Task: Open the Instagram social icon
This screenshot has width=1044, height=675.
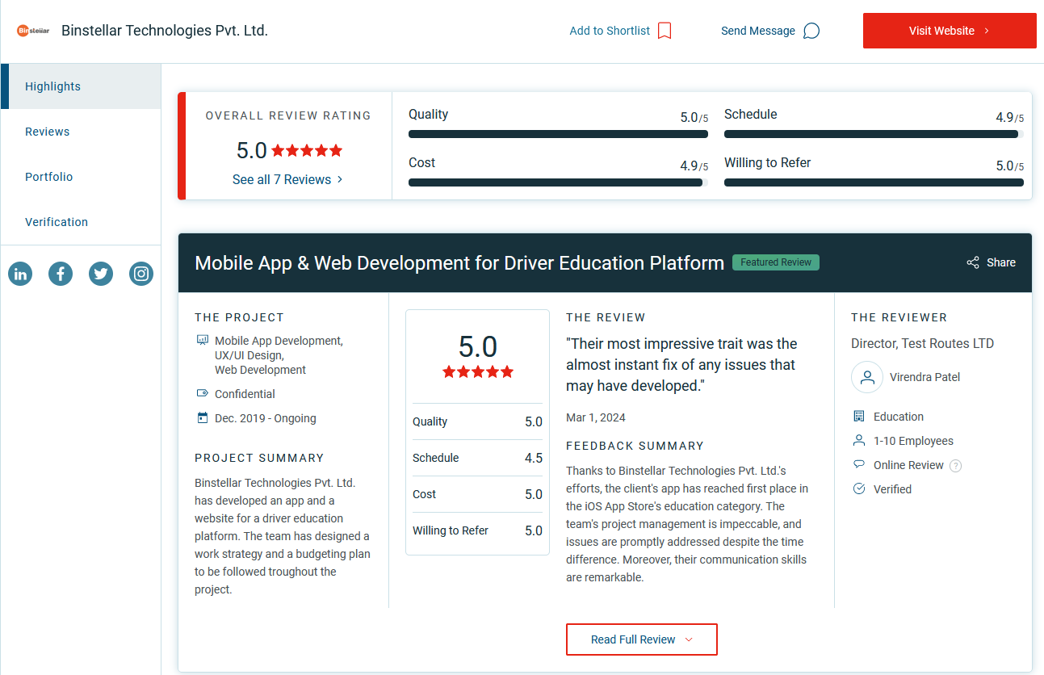Action: point(141,274)
